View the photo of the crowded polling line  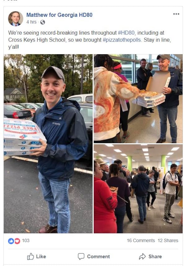click(138, 189)
